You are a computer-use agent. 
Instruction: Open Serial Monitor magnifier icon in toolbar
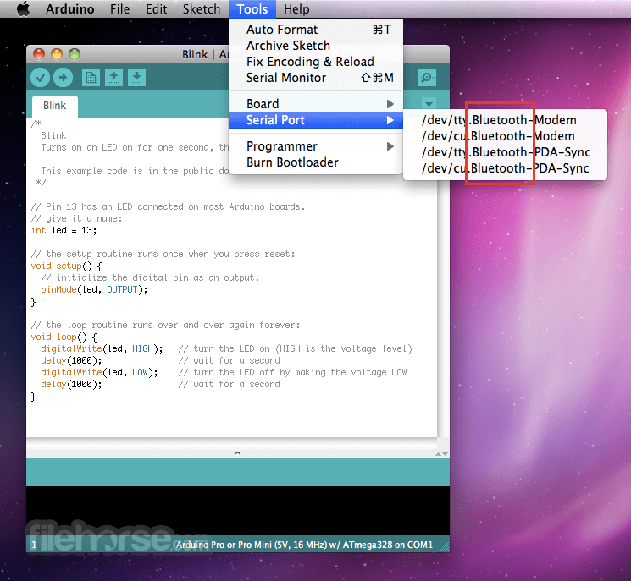click(x=427, y=78)
